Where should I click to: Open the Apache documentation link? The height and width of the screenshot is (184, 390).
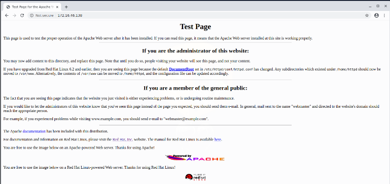pyautogui.click(x=34, y=131)
